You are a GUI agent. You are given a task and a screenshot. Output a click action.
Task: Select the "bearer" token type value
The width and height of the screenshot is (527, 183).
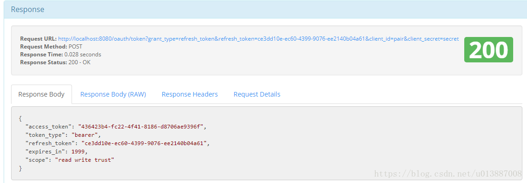click(85, 135)
